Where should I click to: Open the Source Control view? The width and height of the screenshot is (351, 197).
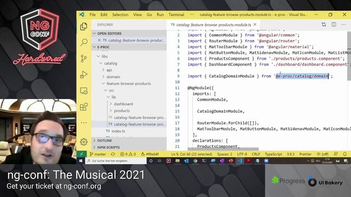click(83, 59)
